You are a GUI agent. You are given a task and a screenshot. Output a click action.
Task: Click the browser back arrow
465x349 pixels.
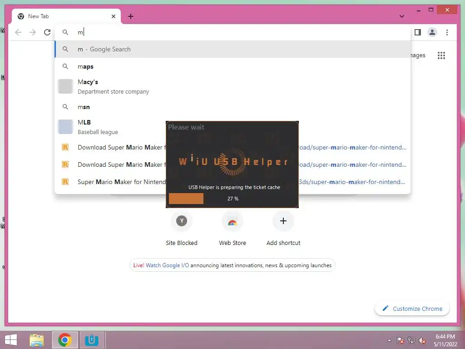pos(18,32)
